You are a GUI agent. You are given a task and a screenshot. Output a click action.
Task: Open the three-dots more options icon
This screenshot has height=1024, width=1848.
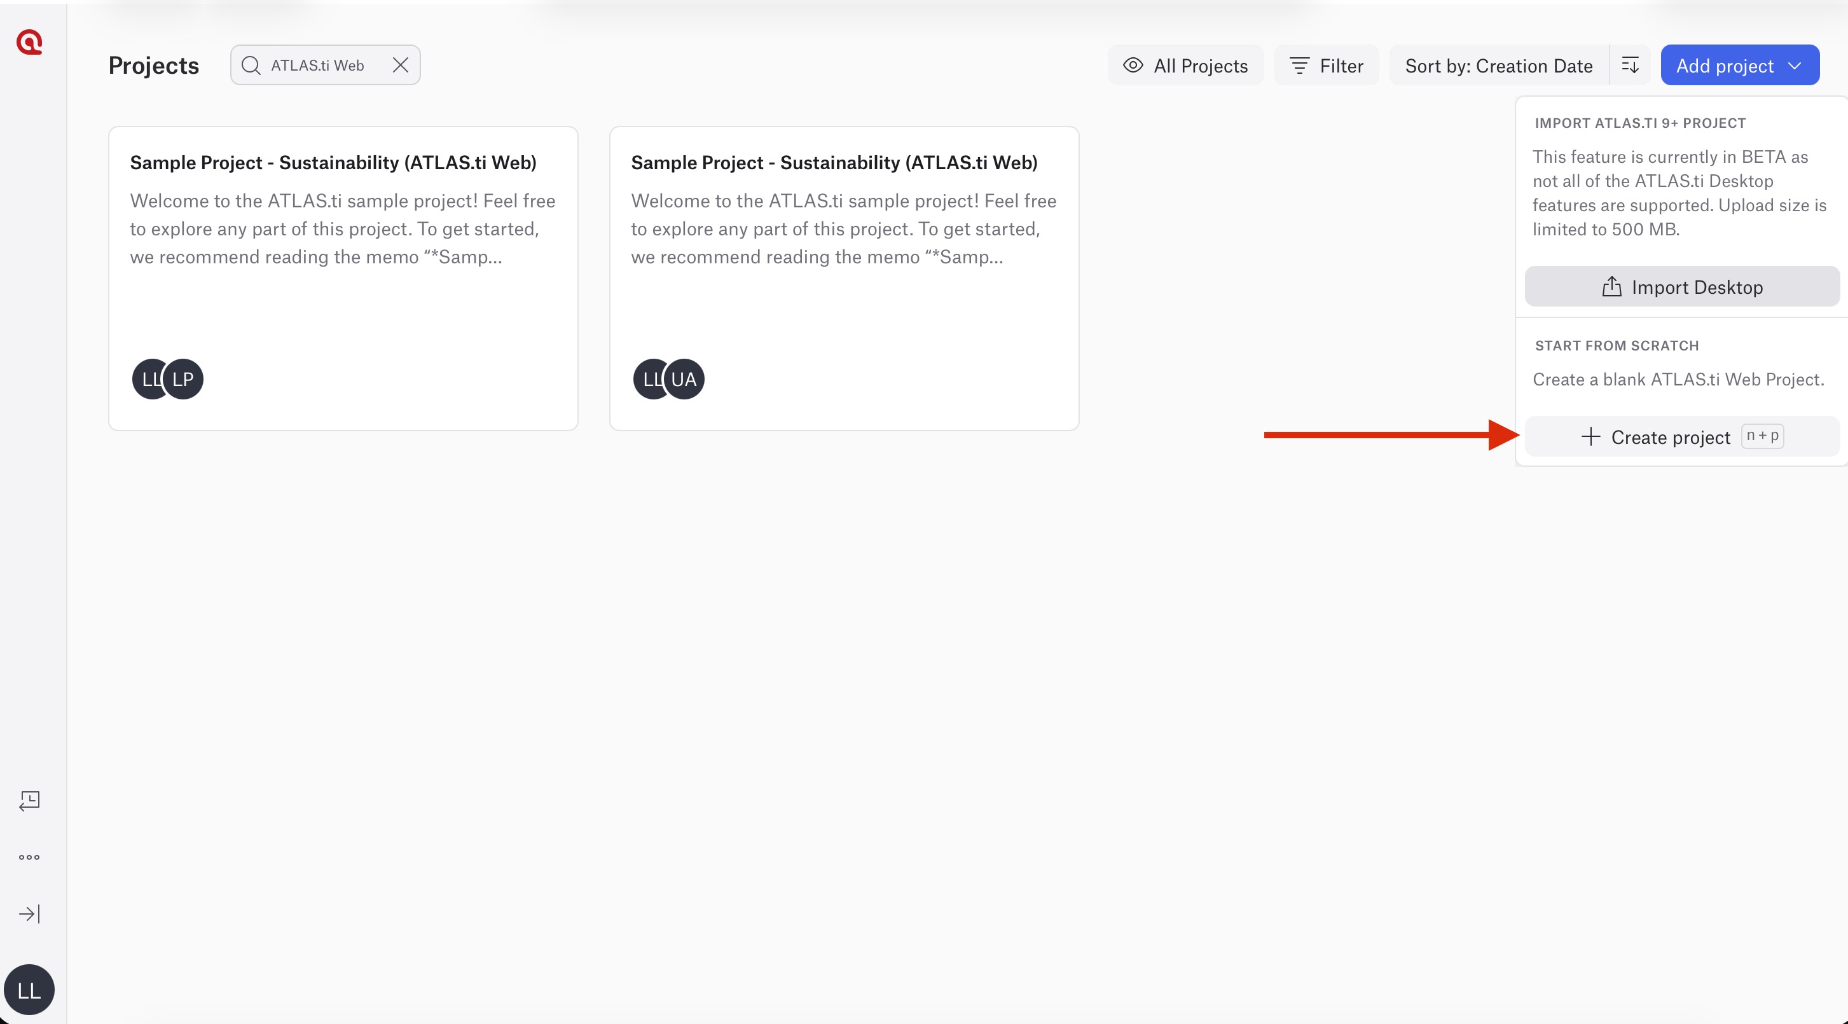[29, 857]
